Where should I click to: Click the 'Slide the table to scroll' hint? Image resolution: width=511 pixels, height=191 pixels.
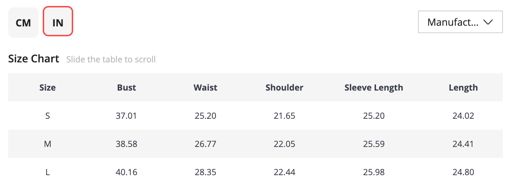point(111,59)
